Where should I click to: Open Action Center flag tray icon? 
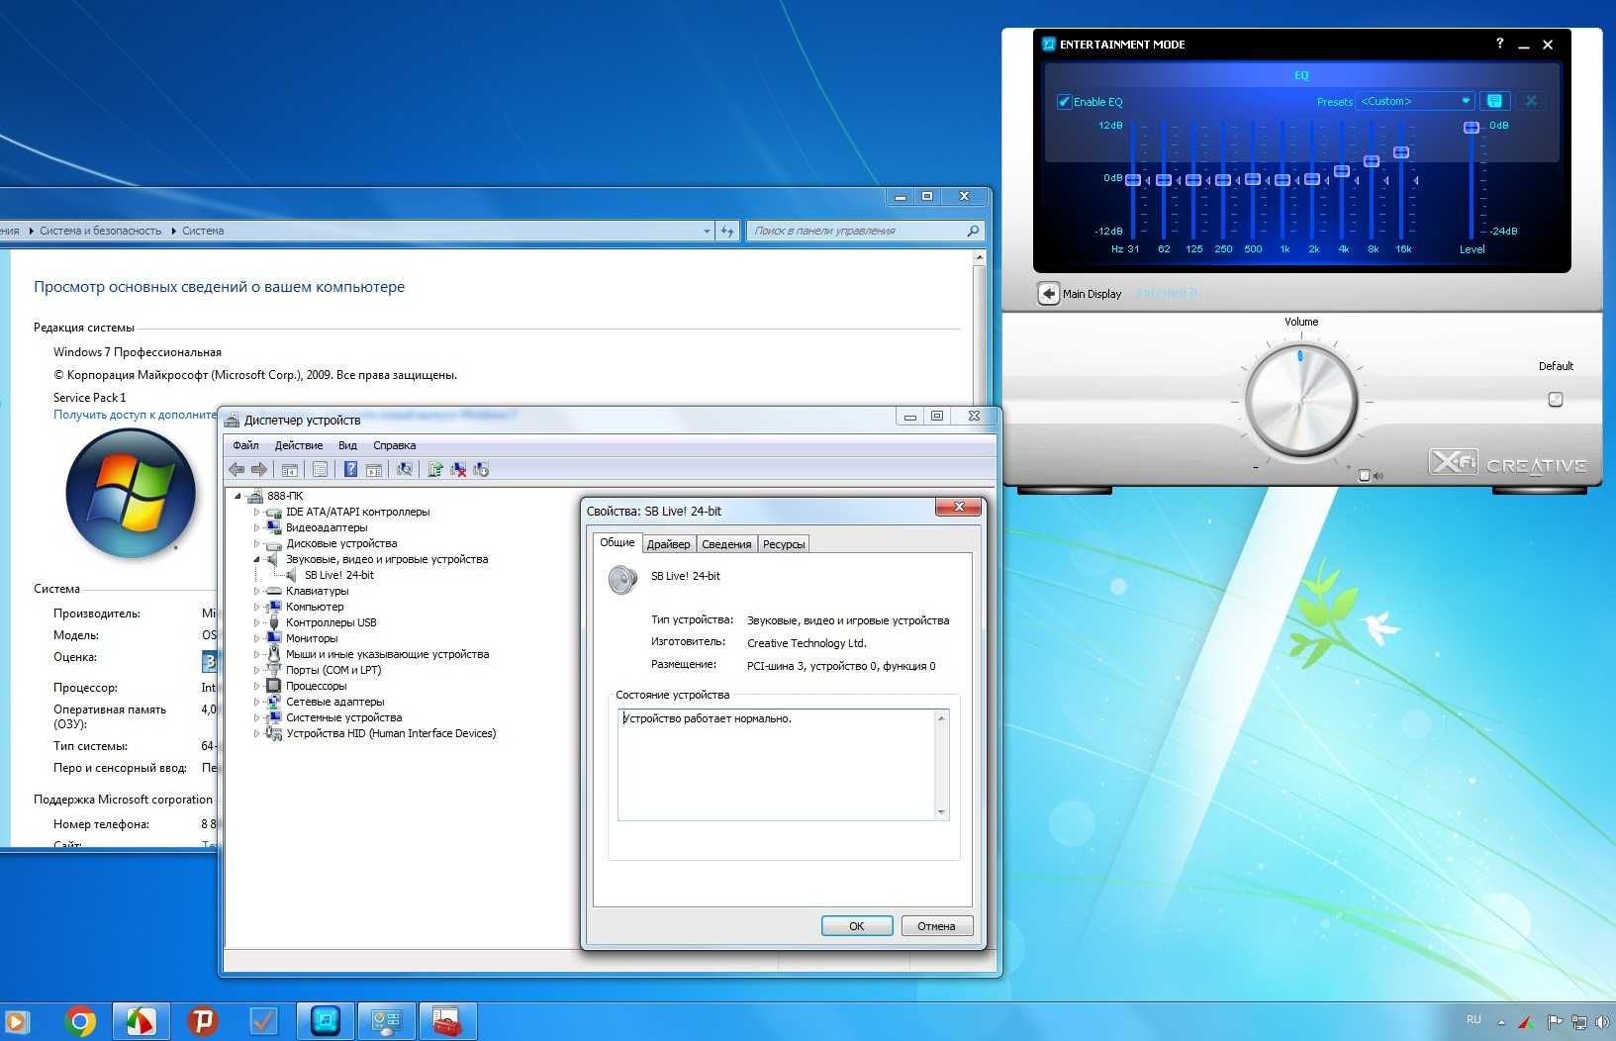pyautogui.click(x=1555, y=1022)
